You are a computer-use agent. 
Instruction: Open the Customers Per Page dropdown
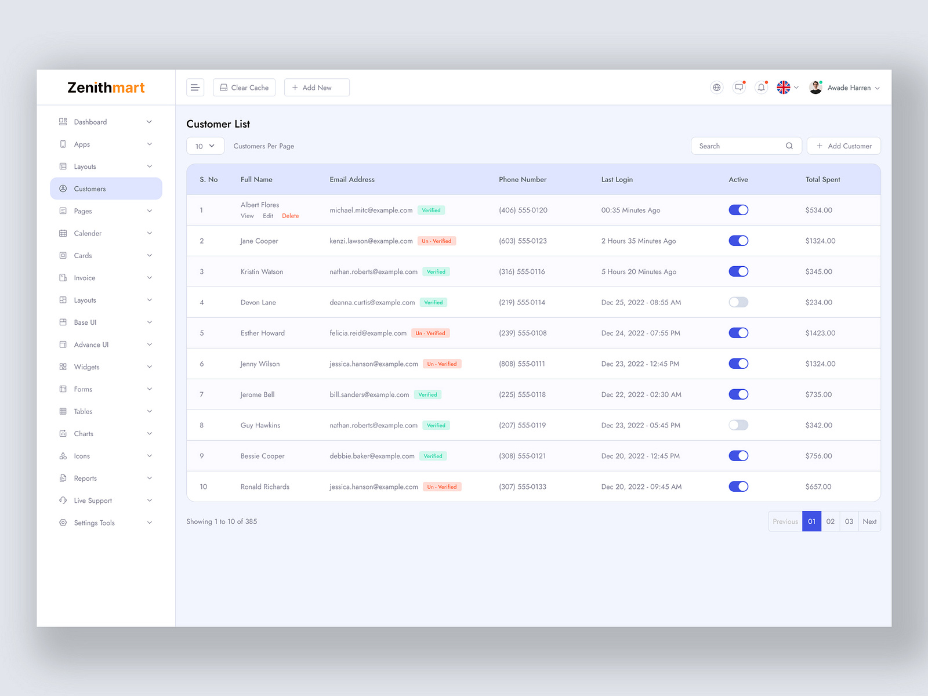205,146
